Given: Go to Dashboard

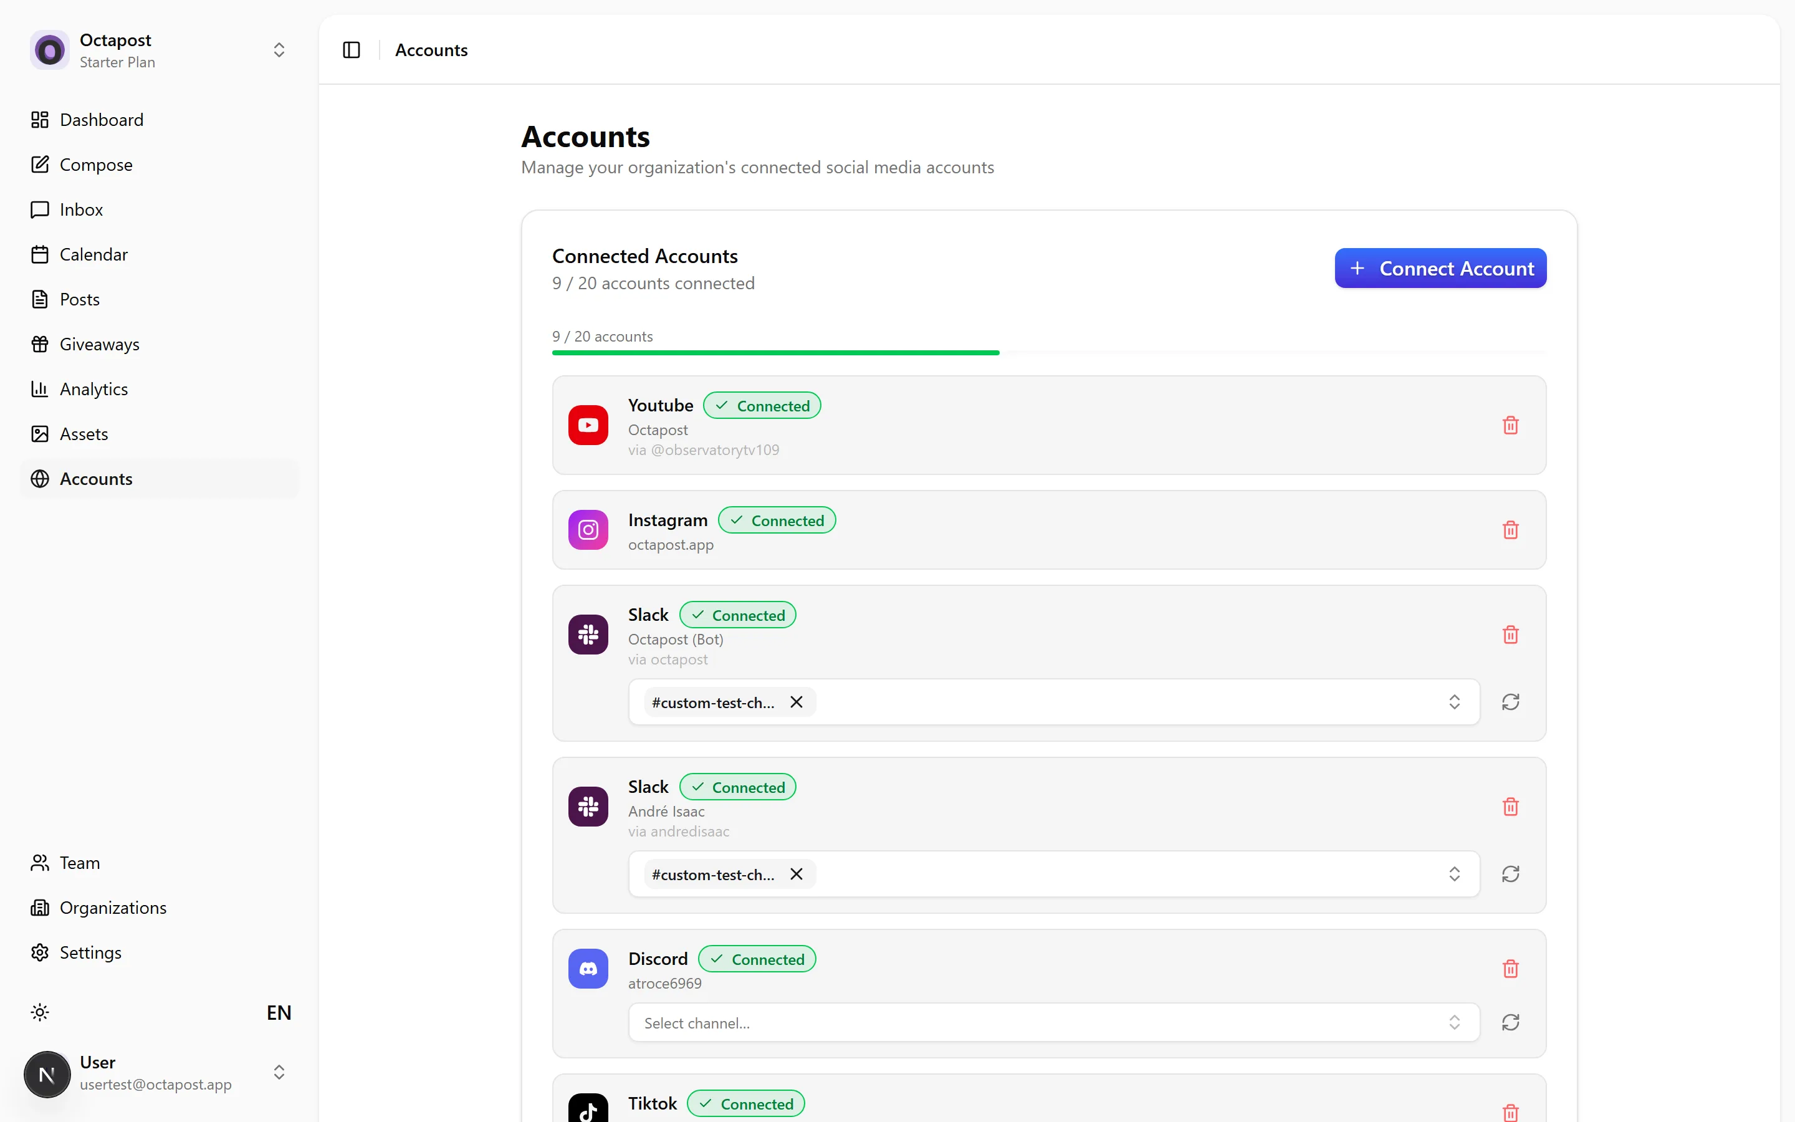Looking at the screenshot, I should 160,120.
